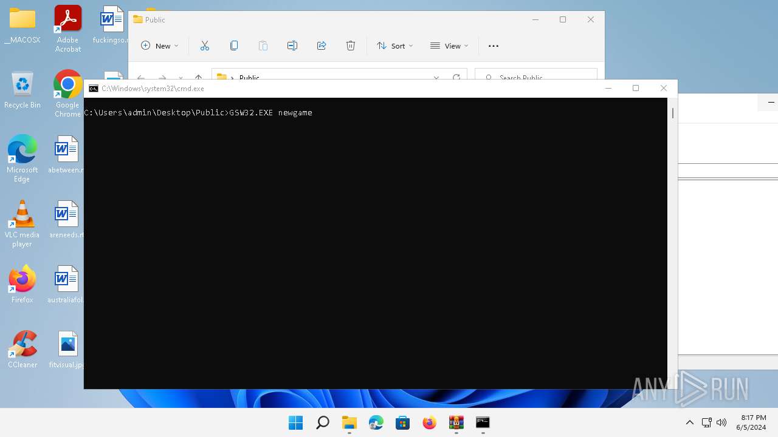The height and width of the screenshot is (437, 778).
Task: Close the cmd.exe window
Action: click(x=664, y=88)
